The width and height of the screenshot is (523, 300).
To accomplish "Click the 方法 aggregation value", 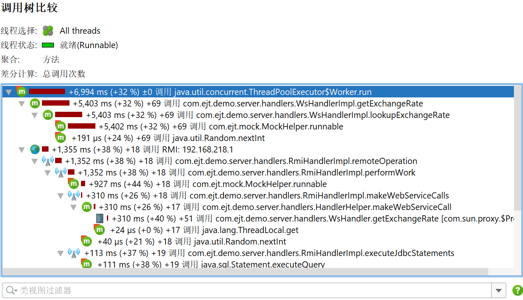I will tap(51, 60).
